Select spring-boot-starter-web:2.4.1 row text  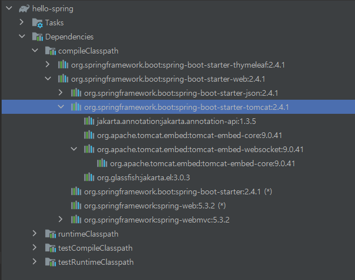point(168,79)
